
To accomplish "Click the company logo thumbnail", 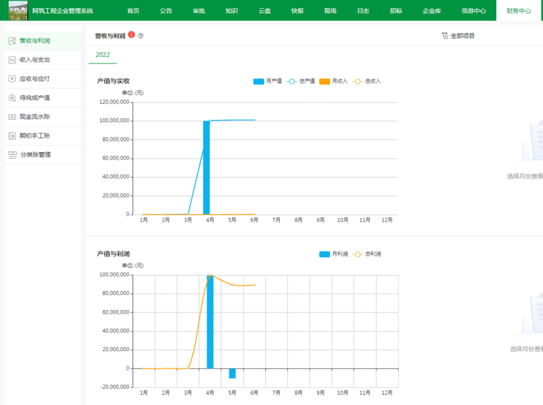I will pos(18,10).
